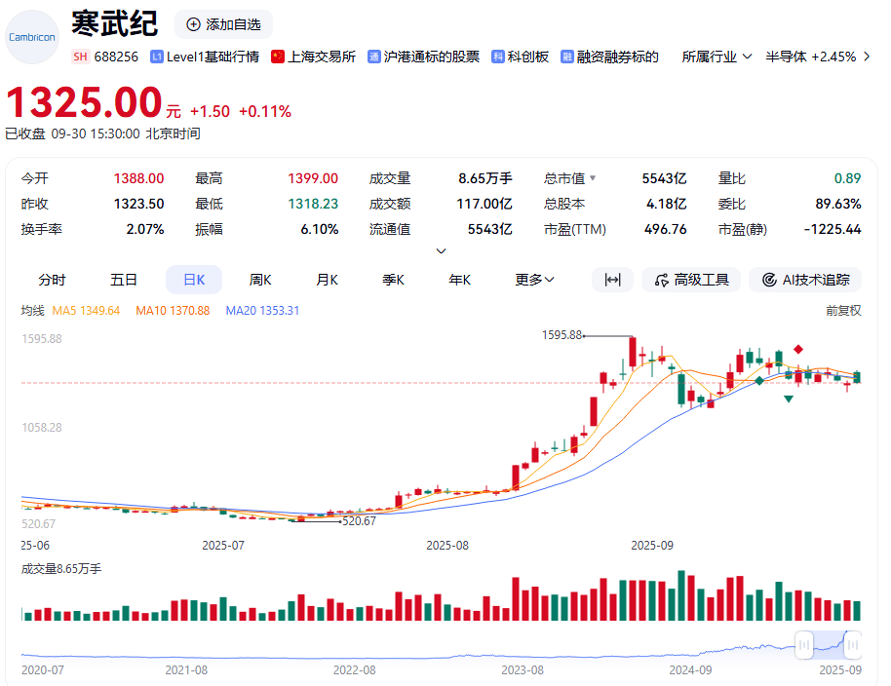
Task: Click the Cambricon company logo
Action: point(32,35)
